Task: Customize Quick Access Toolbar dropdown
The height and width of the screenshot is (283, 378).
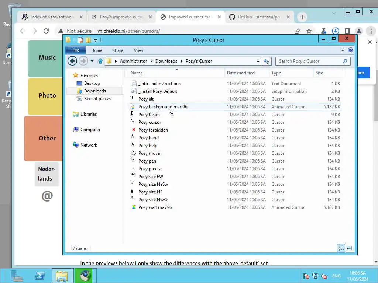Action: tap(96, 41)
